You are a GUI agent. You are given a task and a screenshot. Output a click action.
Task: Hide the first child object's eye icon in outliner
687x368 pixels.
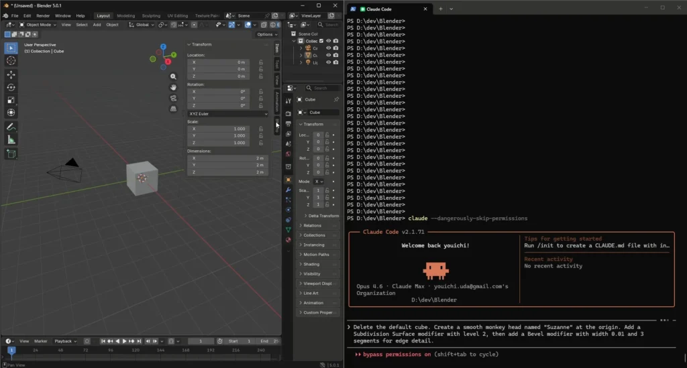[328, 48]
